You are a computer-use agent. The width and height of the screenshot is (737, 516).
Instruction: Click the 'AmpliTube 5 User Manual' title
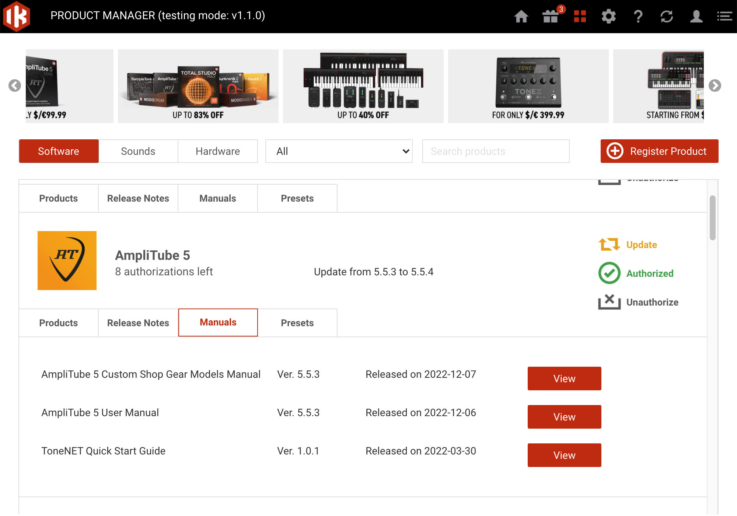pos(100,412)
